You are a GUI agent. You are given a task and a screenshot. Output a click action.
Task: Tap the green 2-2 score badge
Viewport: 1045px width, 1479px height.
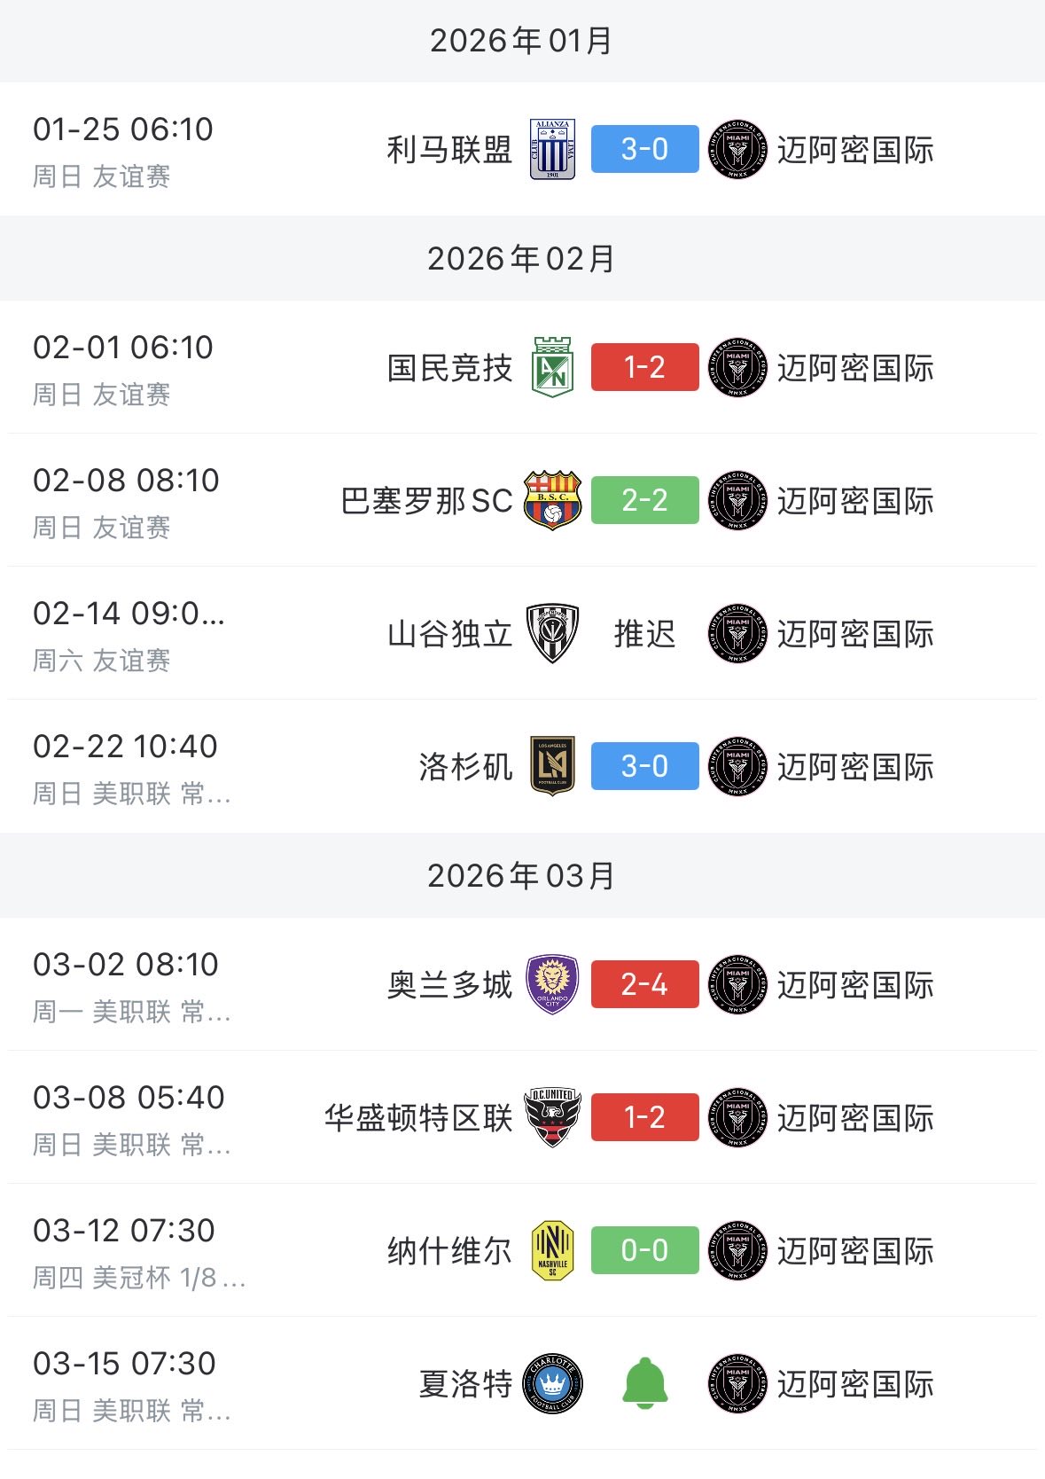coord(644,500)
